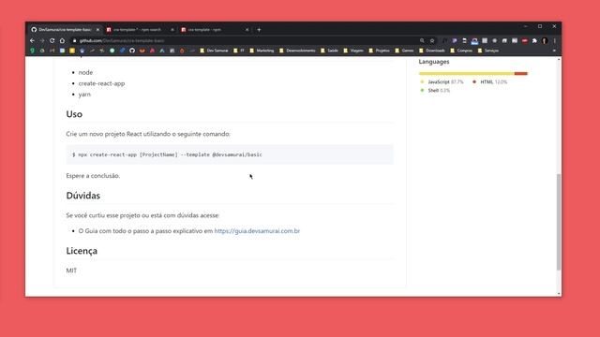
Task: Open the Desenvolvimento bookmark folder
Action: 297,51
